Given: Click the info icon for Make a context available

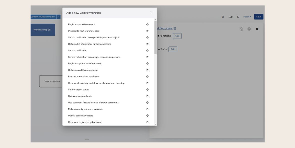Looking at the screenshot, I should [147, 115].
